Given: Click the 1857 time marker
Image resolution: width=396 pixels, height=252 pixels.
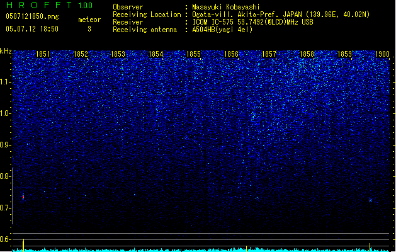Looking at the screenshot, I should 269,54.
